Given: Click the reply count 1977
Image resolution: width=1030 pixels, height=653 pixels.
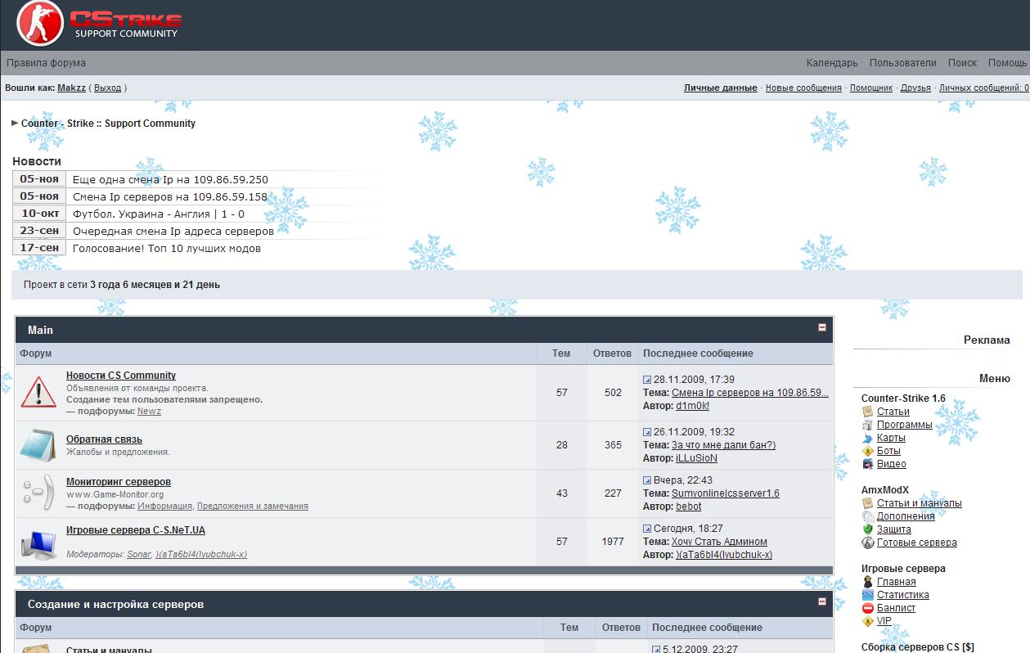Looking at the screenshot, I should click(x=613, y=542).
